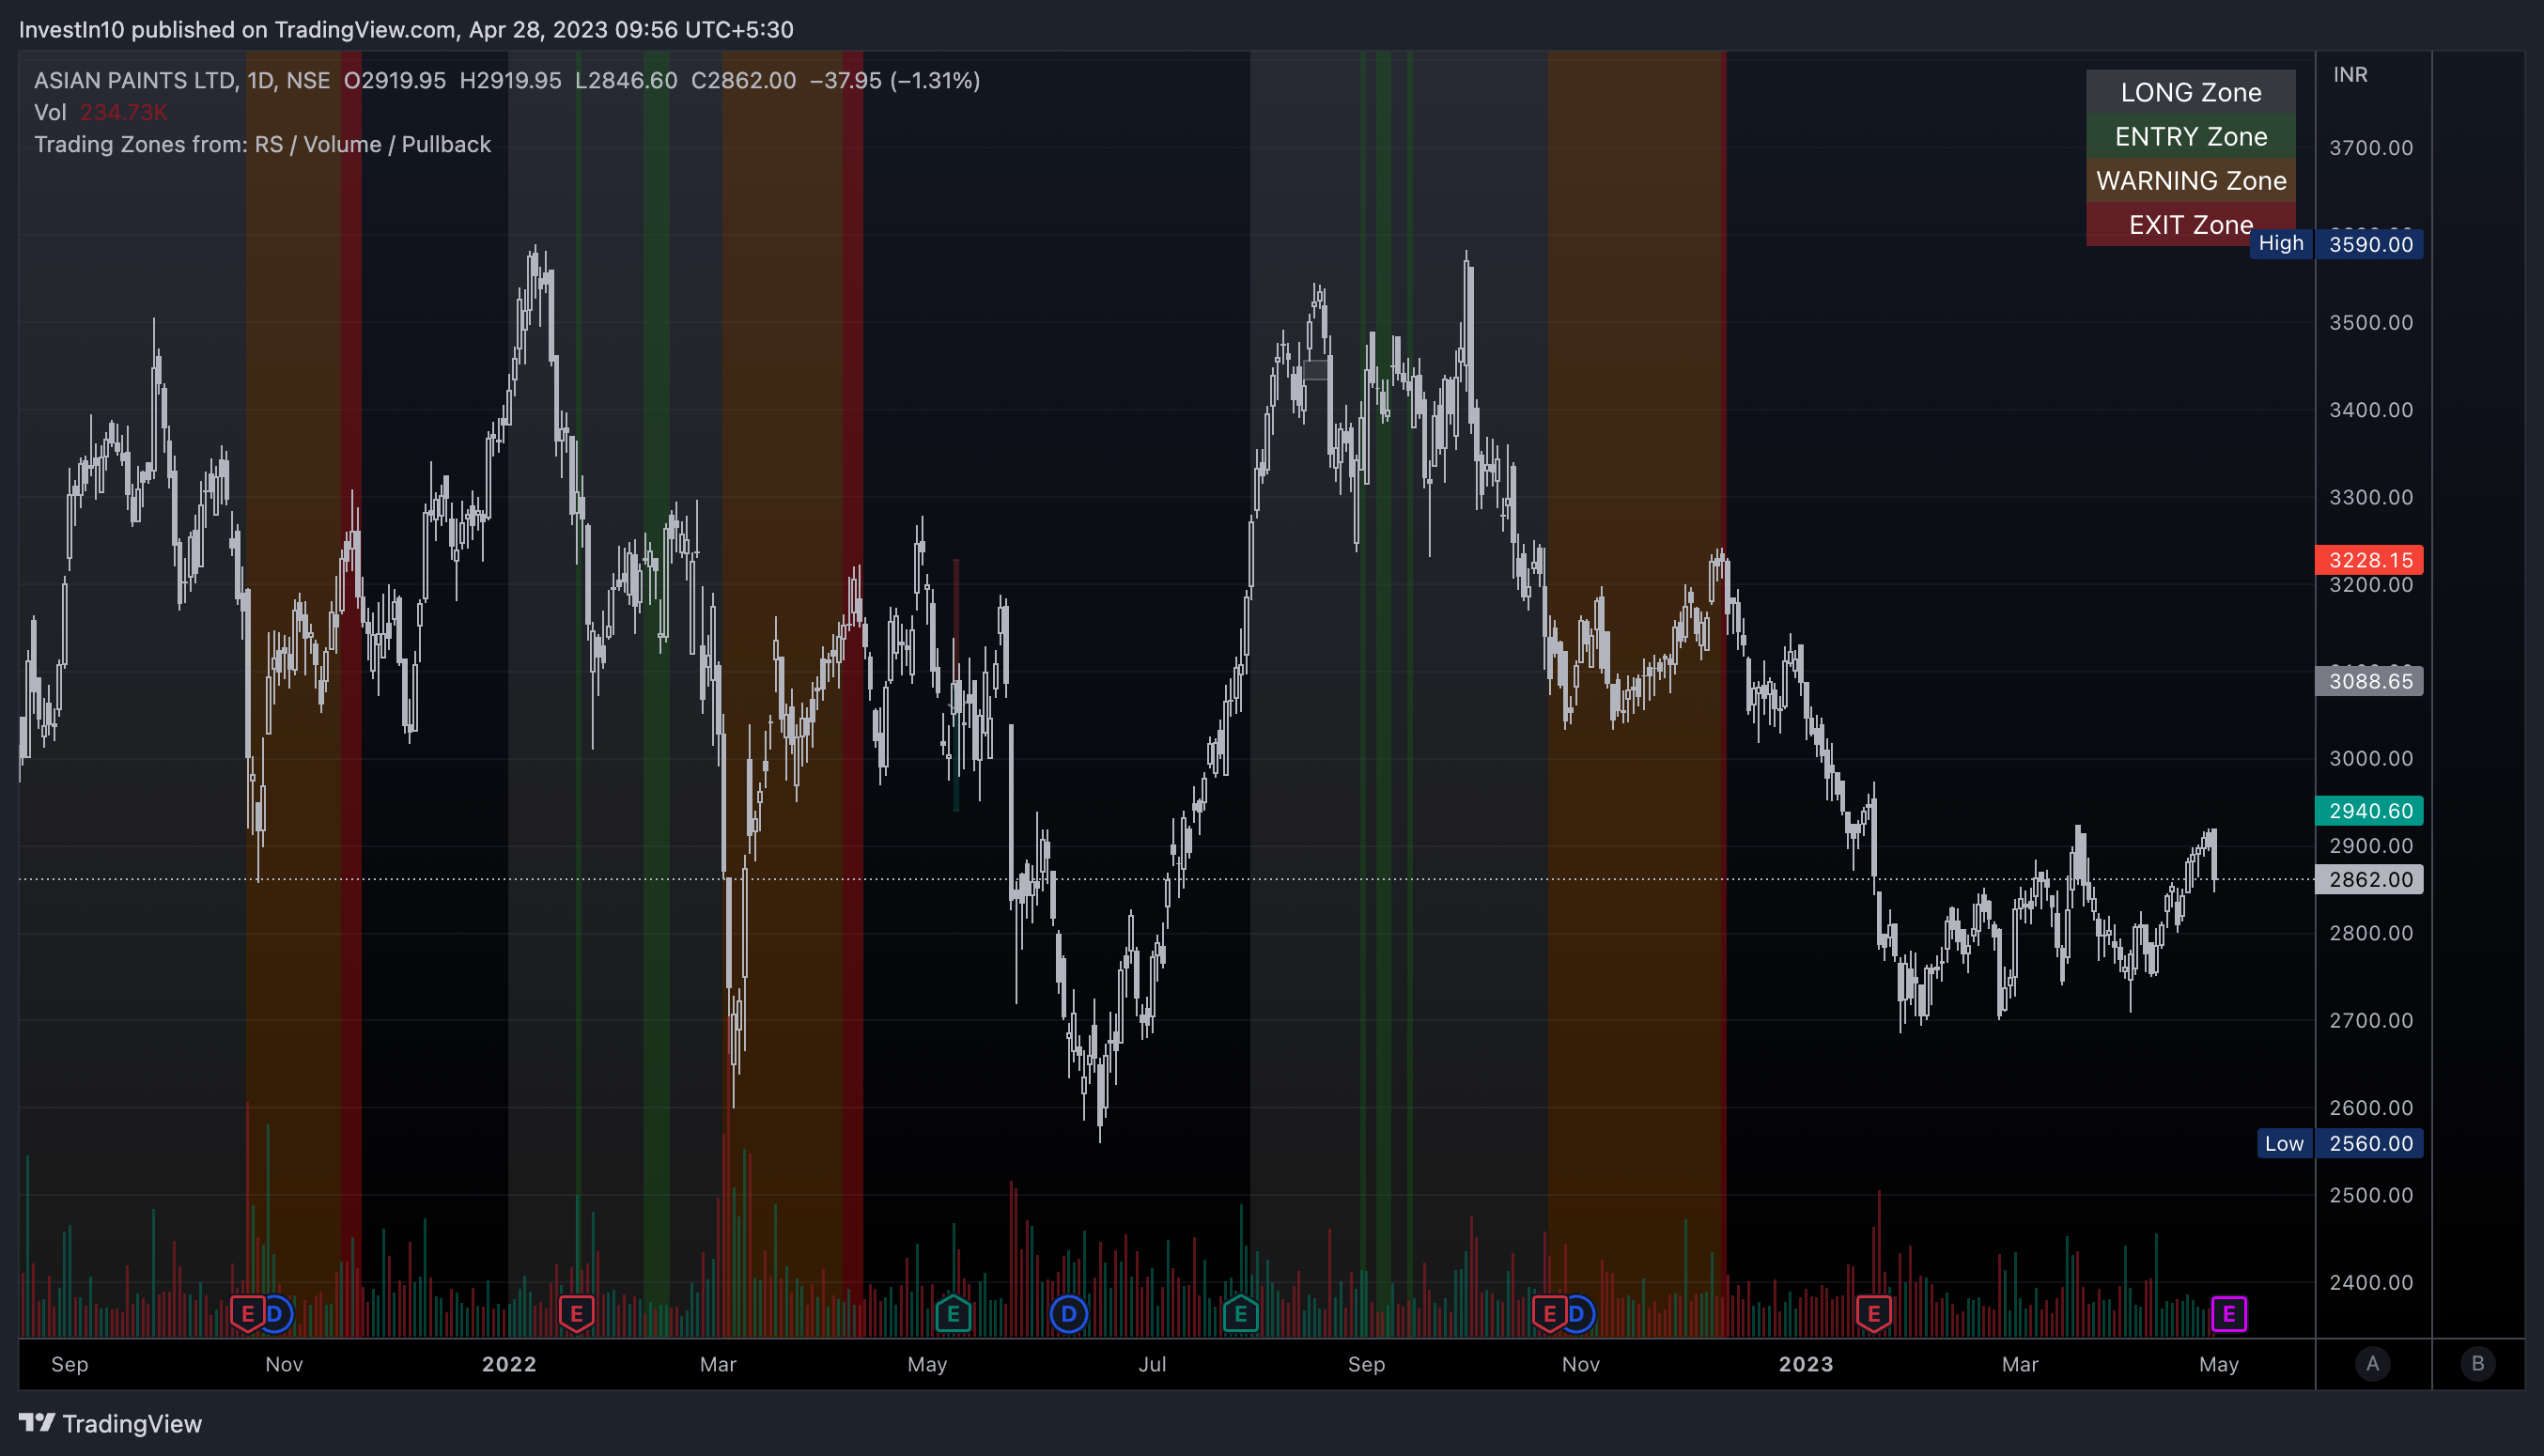2544x1456 pixels.
Task: Select the blue D dividend marker before Nov 2022
Action: coord(1577,1314)
